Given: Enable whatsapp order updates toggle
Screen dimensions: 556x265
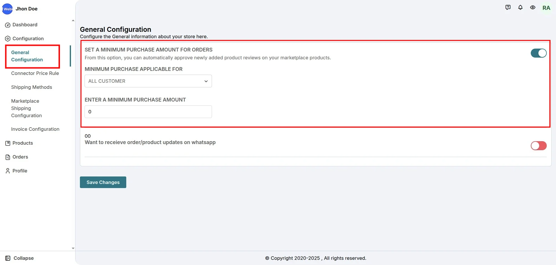Looking at the screenshot, I should pos(539,146).
